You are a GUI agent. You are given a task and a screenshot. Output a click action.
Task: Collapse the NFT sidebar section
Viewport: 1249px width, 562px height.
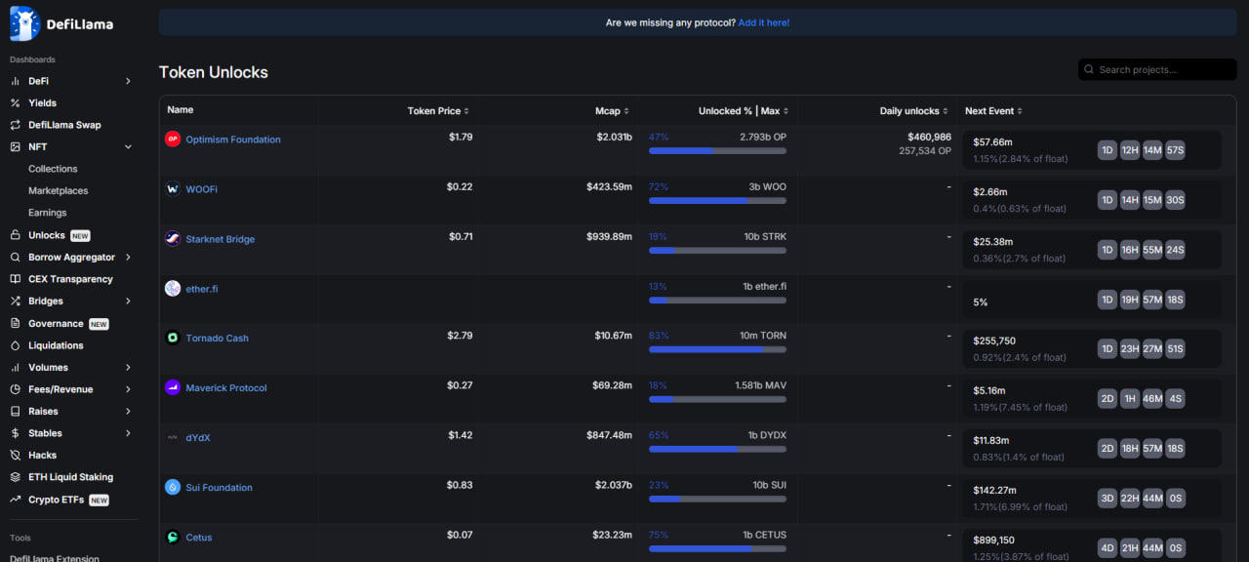pos(128,147)
